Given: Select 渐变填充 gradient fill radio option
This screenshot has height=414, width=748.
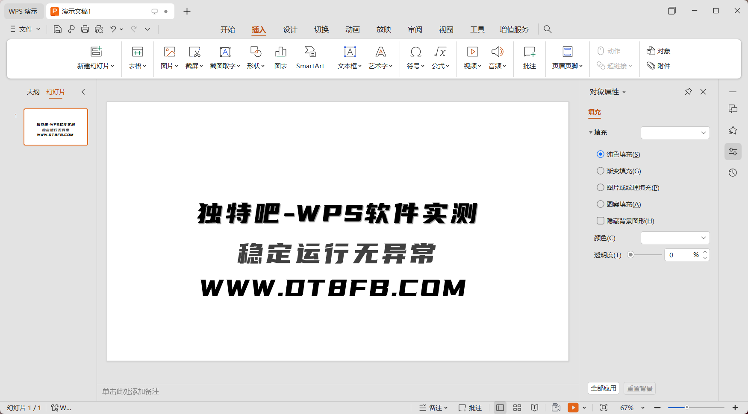Looking at the screenshot, I should pos(601,171).
